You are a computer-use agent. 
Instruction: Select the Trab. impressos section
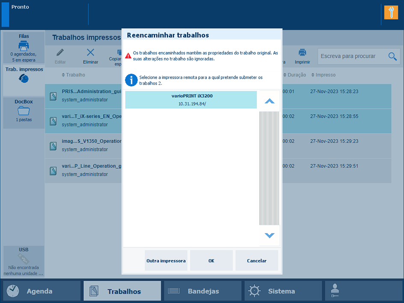(24, 75)
